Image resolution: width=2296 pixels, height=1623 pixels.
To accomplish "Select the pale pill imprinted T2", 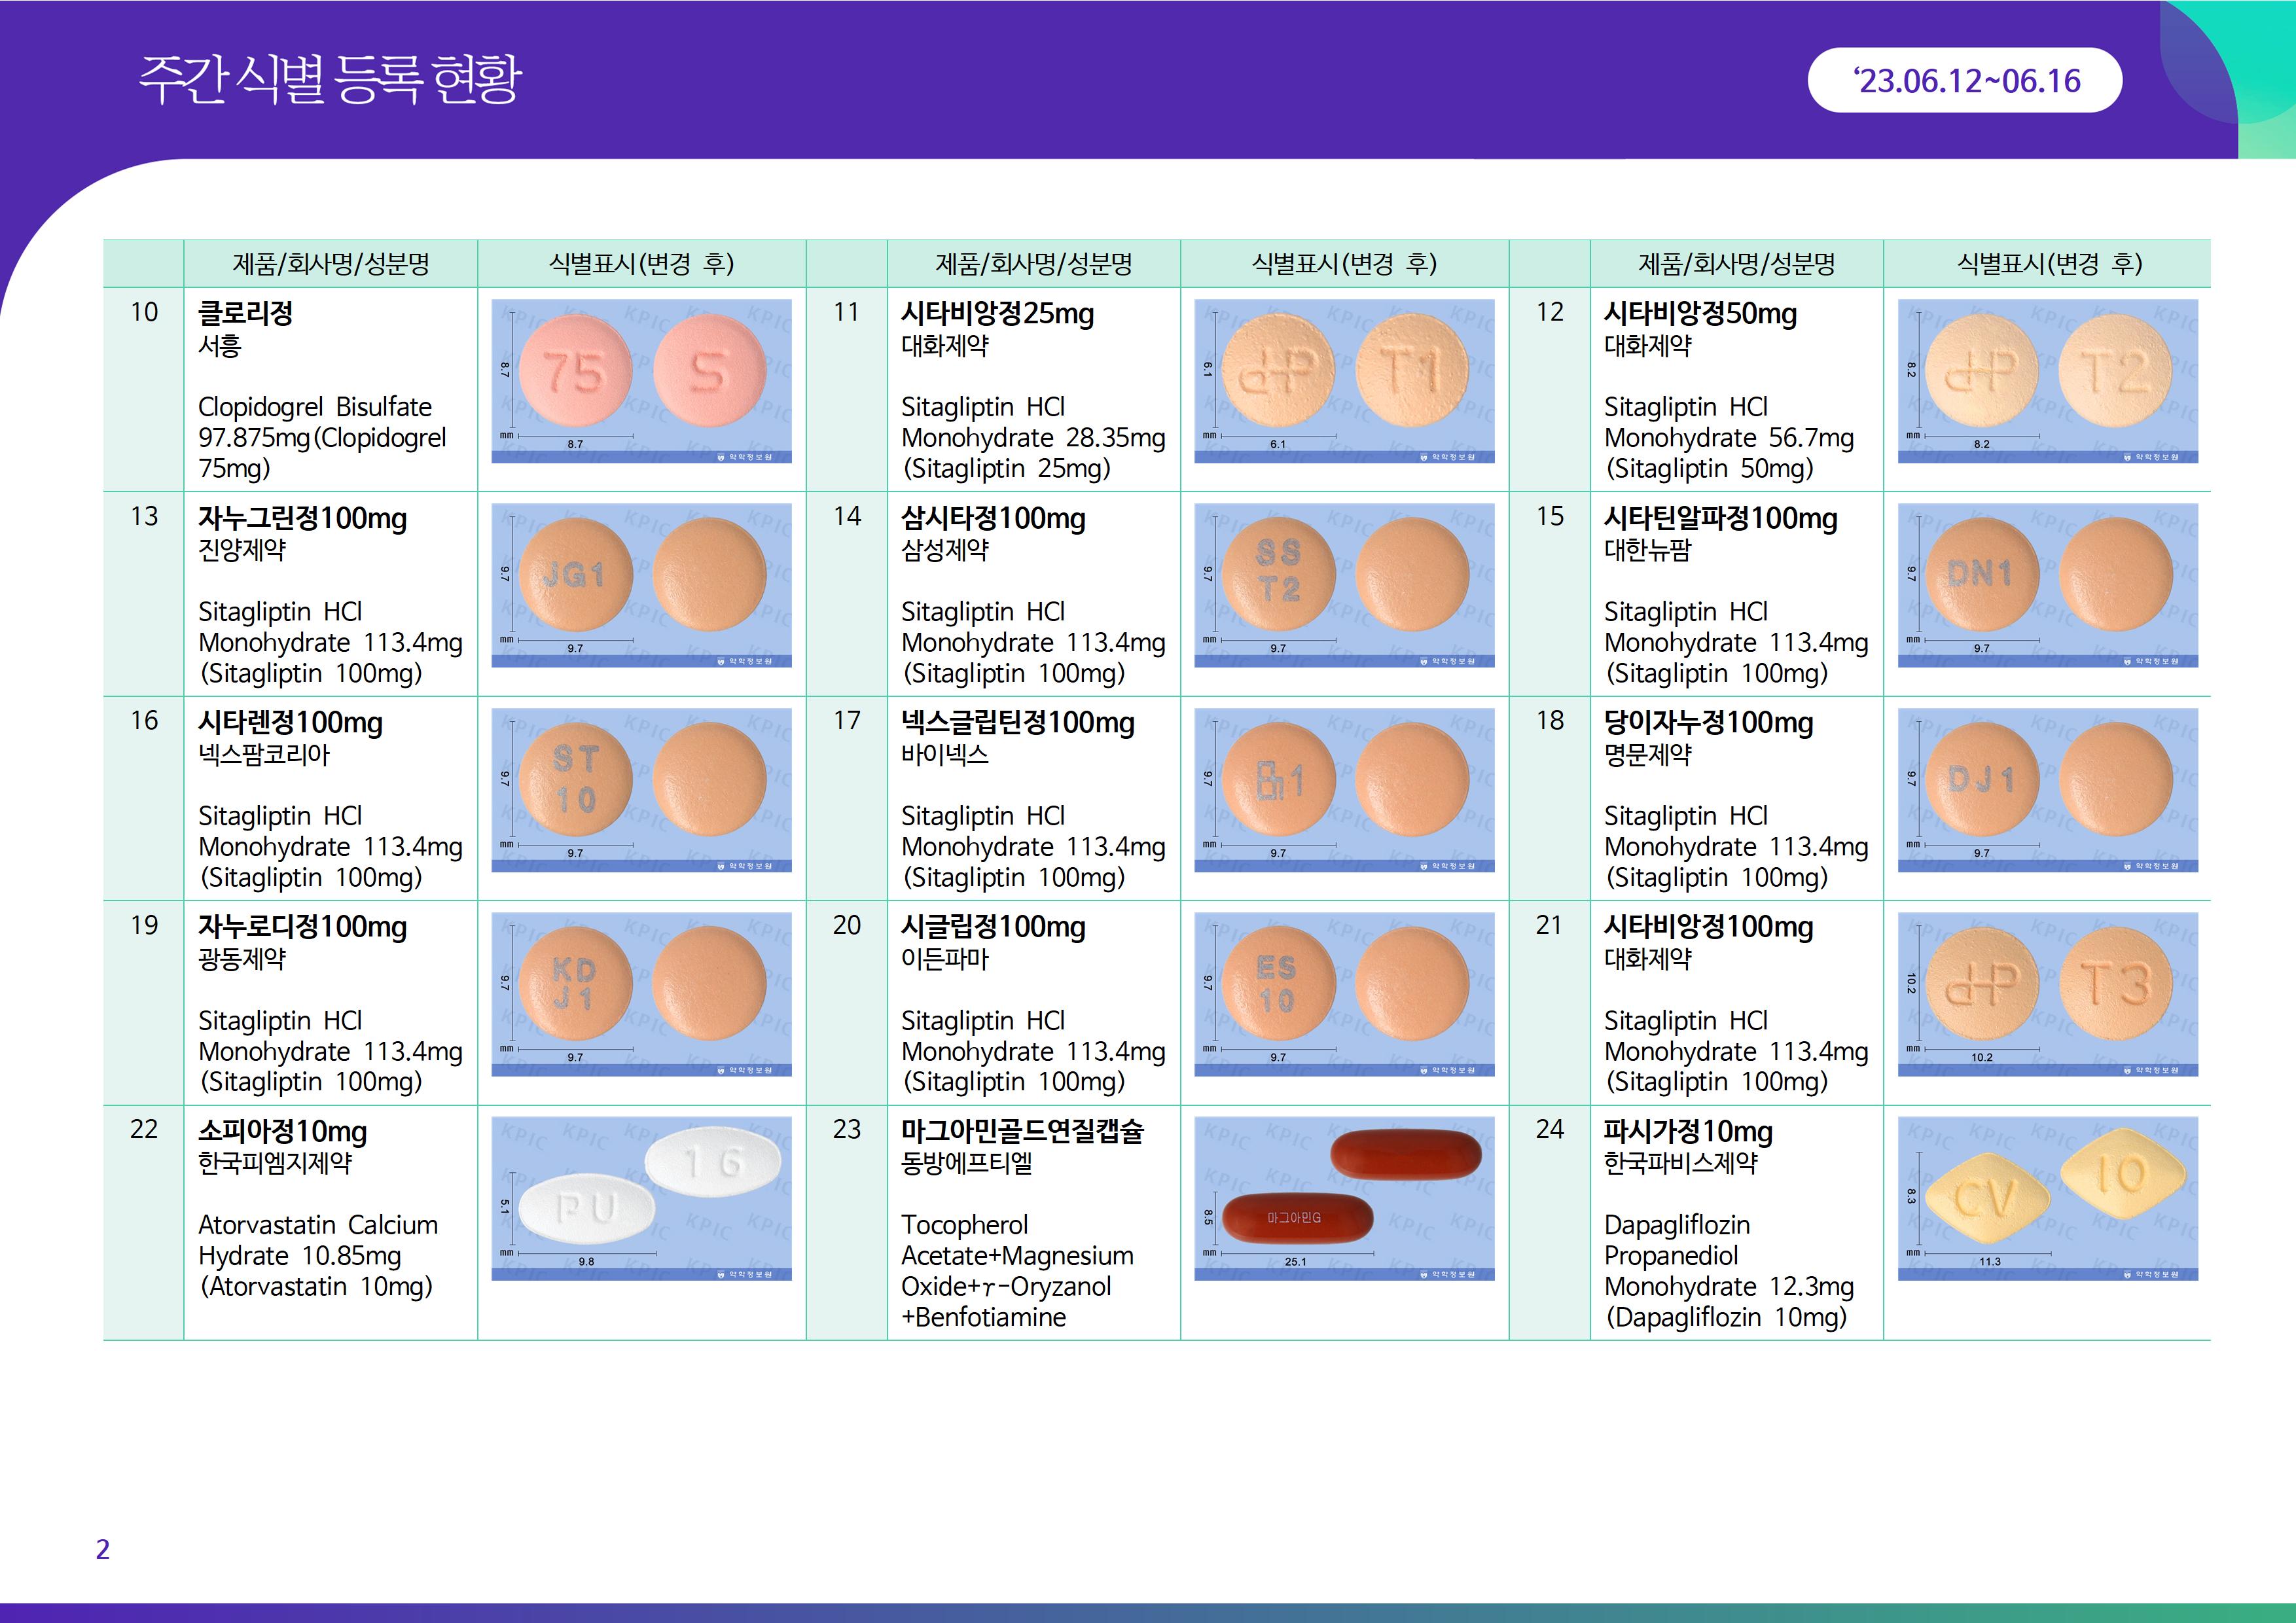I will (x=2116, y=371).
